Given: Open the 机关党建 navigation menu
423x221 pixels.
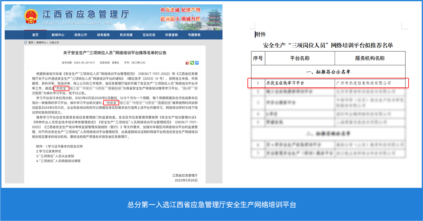Looking at the screenshot, I should pos(126,35).
